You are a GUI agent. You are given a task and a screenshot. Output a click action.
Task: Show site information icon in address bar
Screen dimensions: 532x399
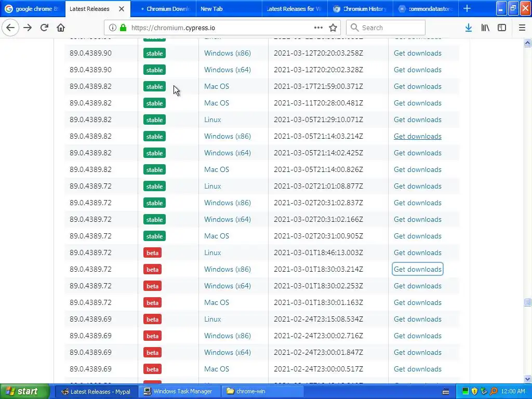click(113, 28)
